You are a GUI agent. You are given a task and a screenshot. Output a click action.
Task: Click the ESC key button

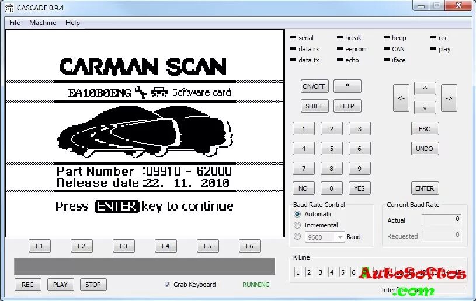(x=425, y=129)
